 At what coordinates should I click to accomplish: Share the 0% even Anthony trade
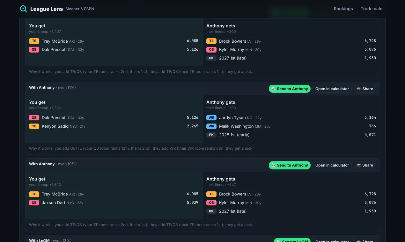pyautogui.click(x=364, y=165)
